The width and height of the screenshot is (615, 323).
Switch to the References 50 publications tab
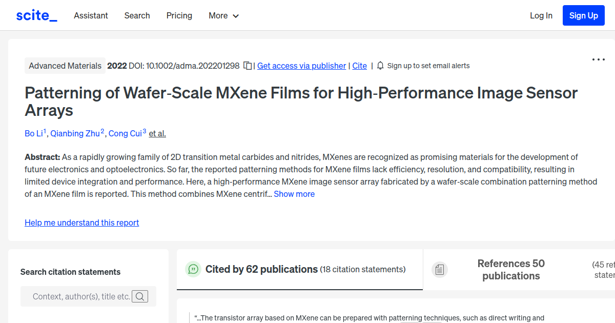tap(510, 270)
